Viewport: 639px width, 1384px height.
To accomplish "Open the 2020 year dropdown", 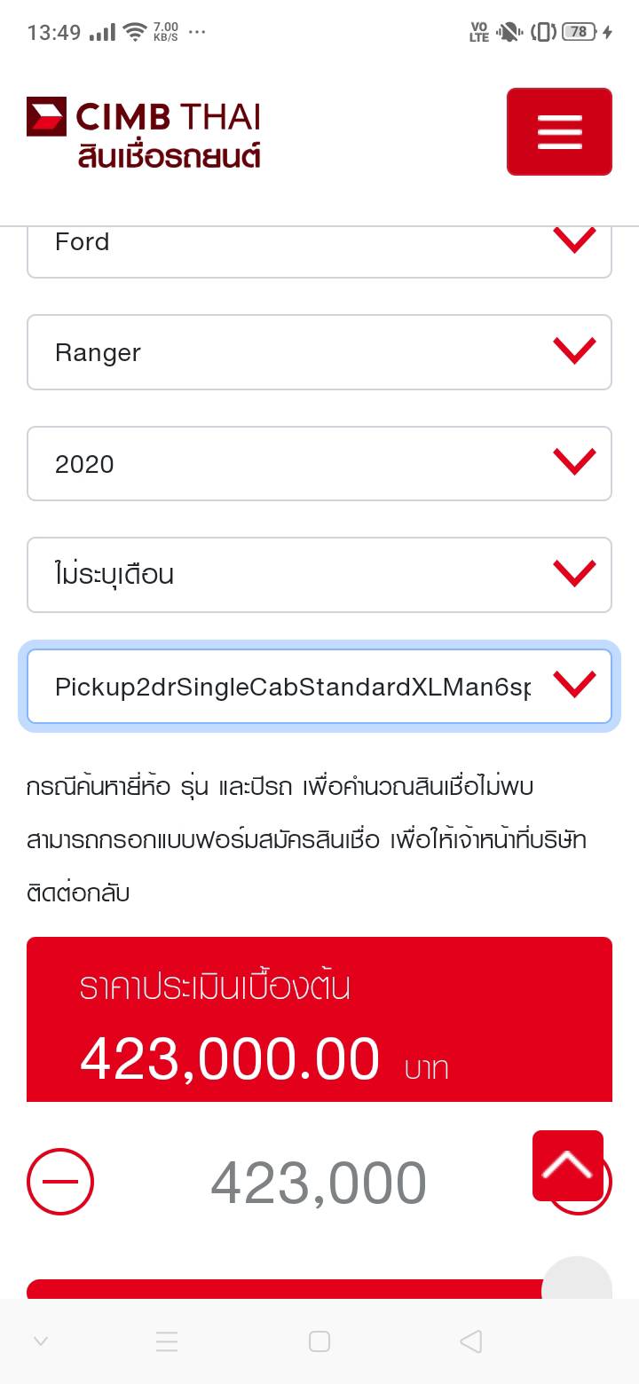I will click(319, 463).
